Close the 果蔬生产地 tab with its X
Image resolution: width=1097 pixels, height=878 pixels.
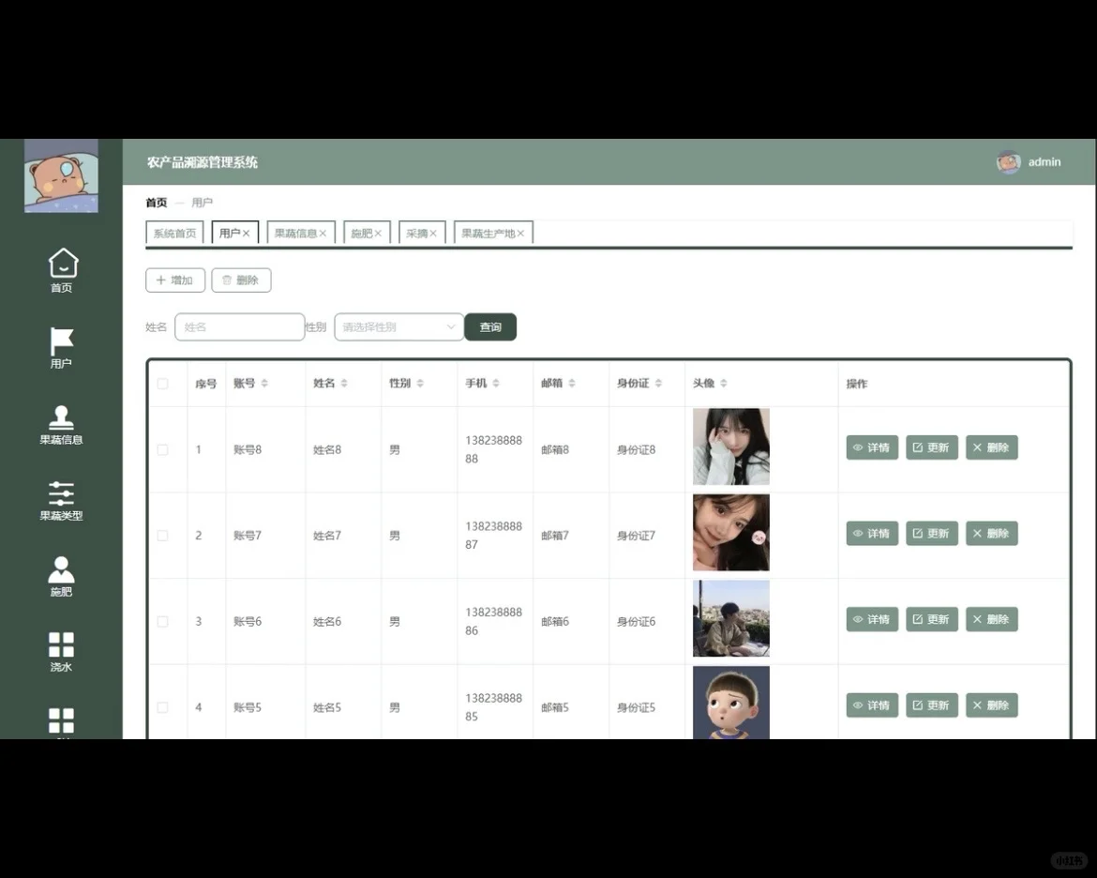pos(520,234)
